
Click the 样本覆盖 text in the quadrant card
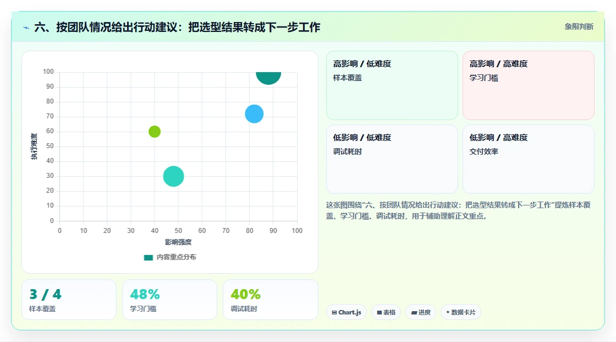point(347,78)
